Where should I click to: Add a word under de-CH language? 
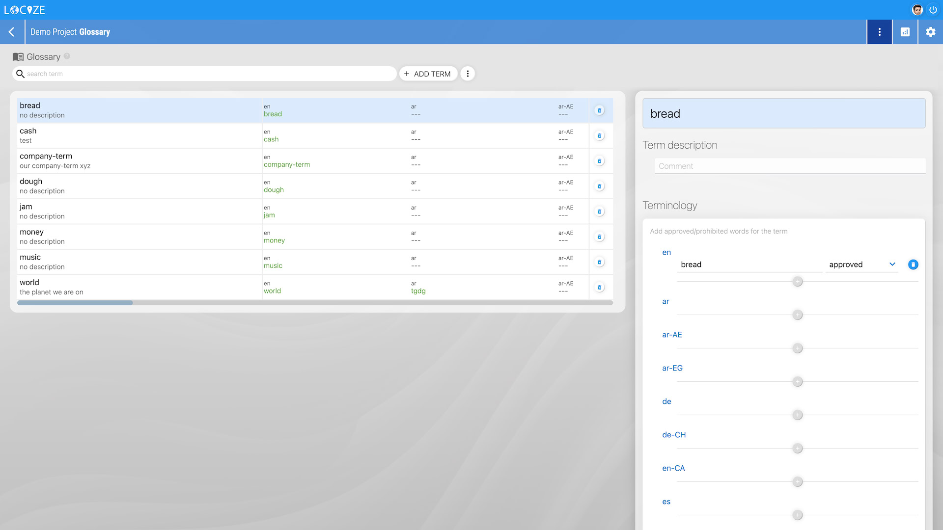[x=798, y=449]
